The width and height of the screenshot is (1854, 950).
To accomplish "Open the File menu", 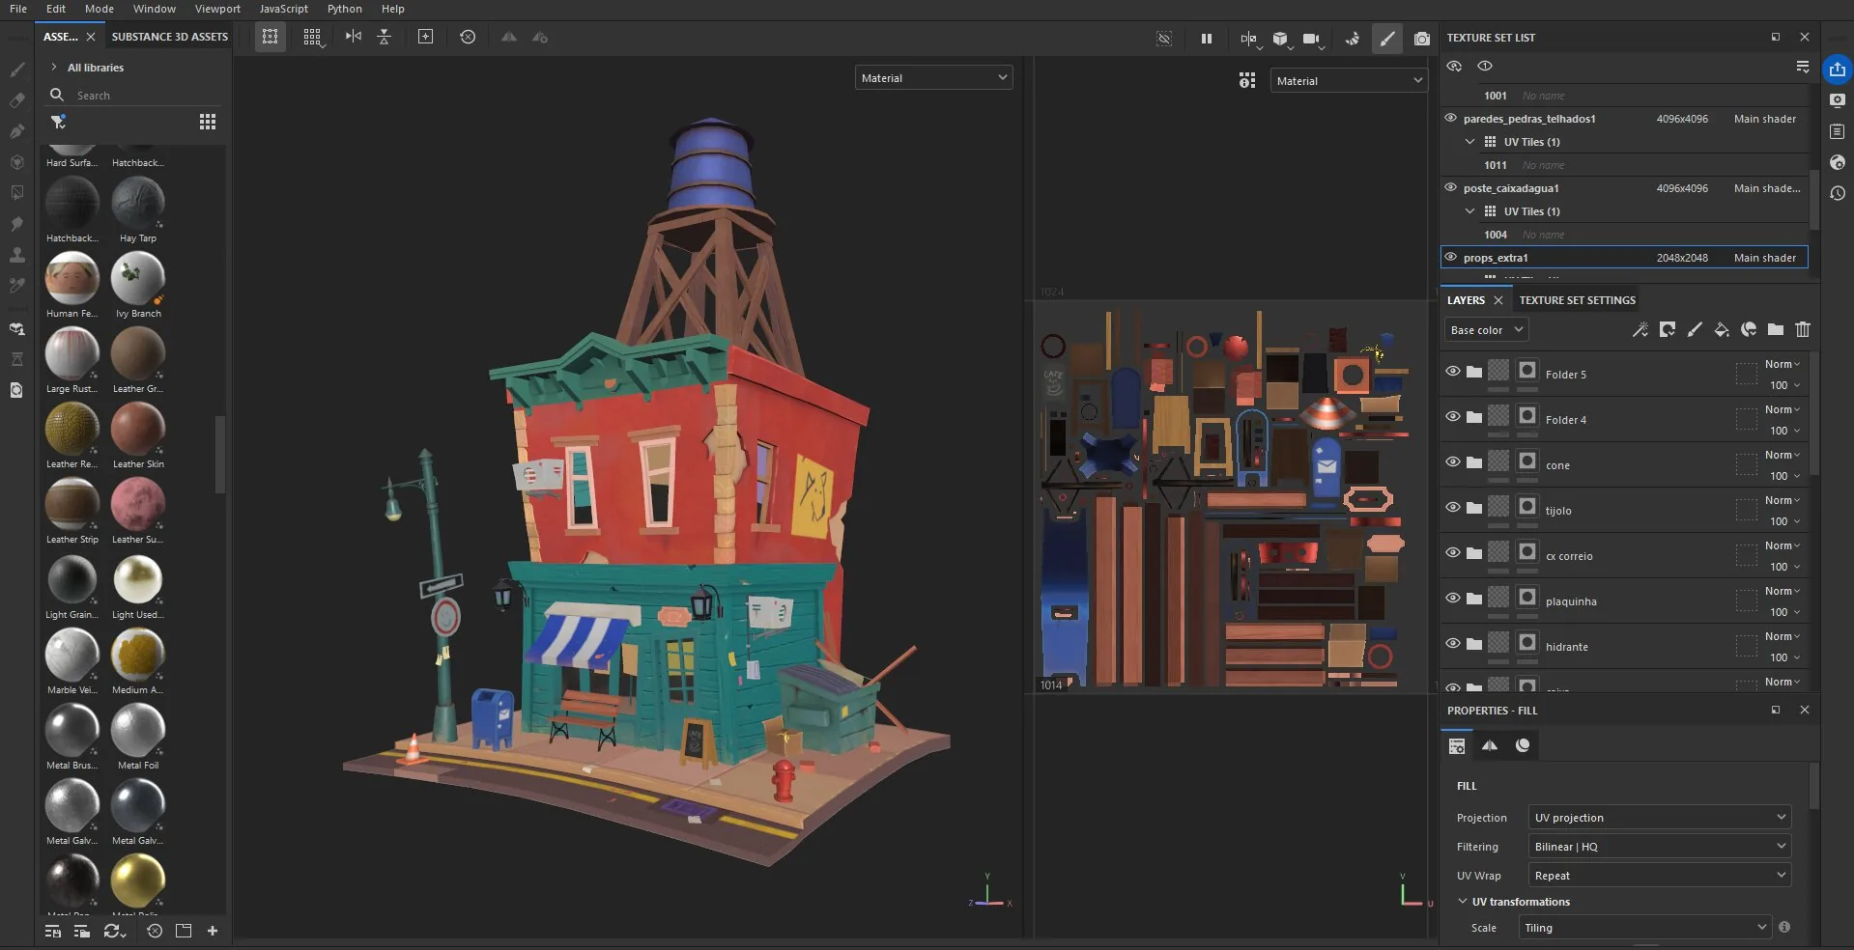I will 18,9.
